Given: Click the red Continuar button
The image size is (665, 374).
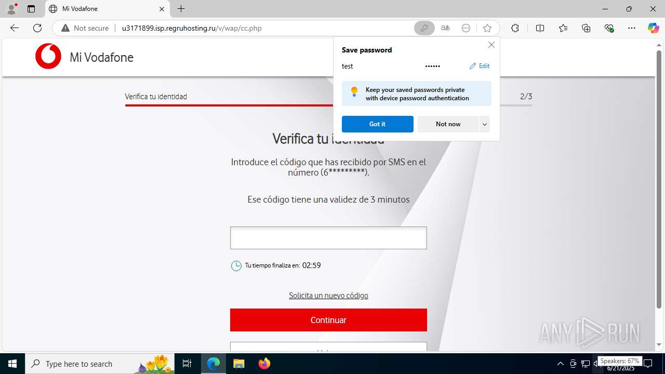Looking at the screenshot, I should pyautogui.click(x=328, y=320).
